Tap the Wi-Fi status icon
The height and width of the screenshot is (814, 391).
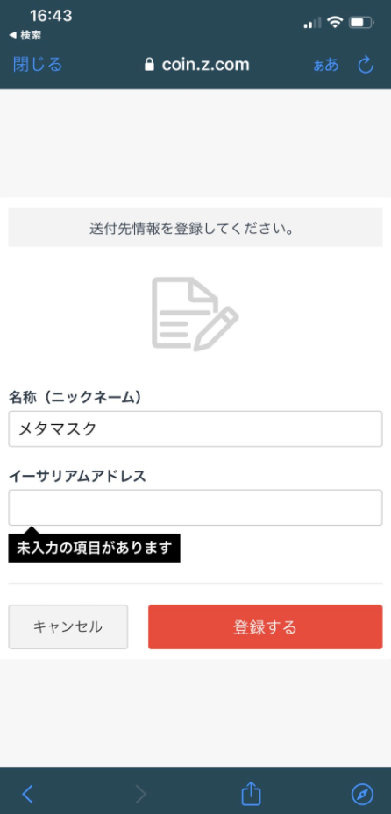(336, 22)
